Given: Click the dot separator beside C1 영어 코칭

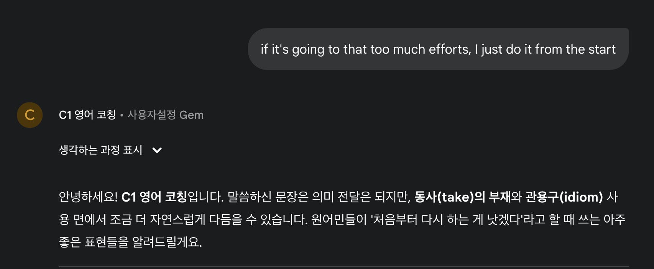Looking at the screenshot, I should [x=121, y=115].
